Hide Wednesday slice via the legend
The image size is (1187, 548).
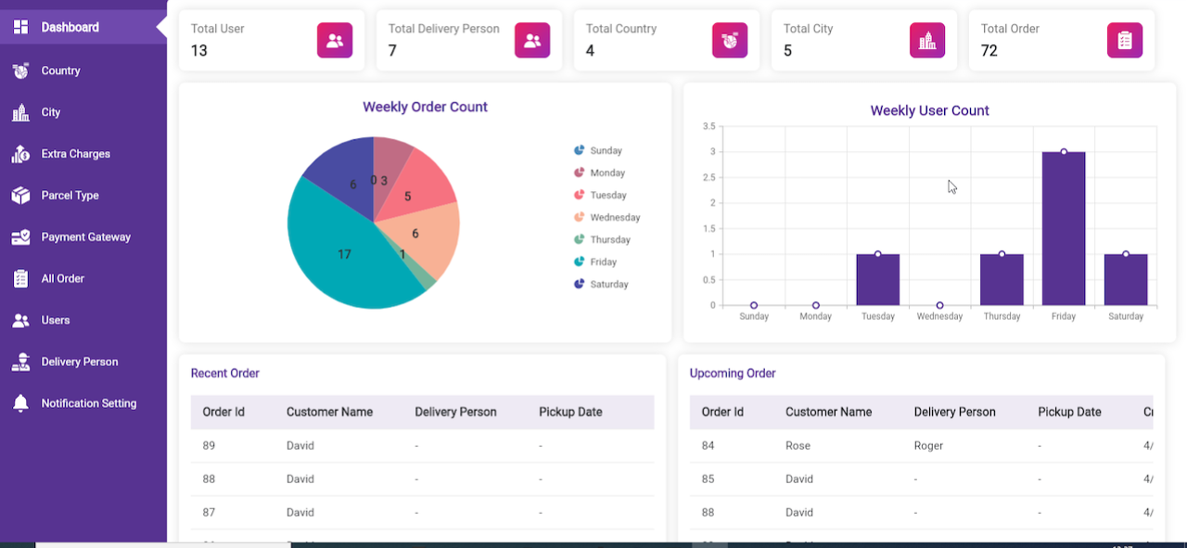pos(606,218)
